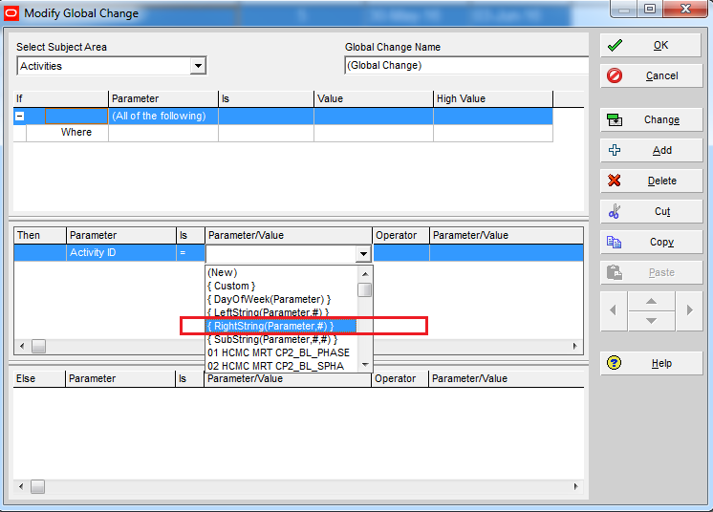Pick DayOfWeek(Parameter) in the dropdown list
Viewport: 713px width, 512px height.
pyautogui.click(x=269, y=299)
